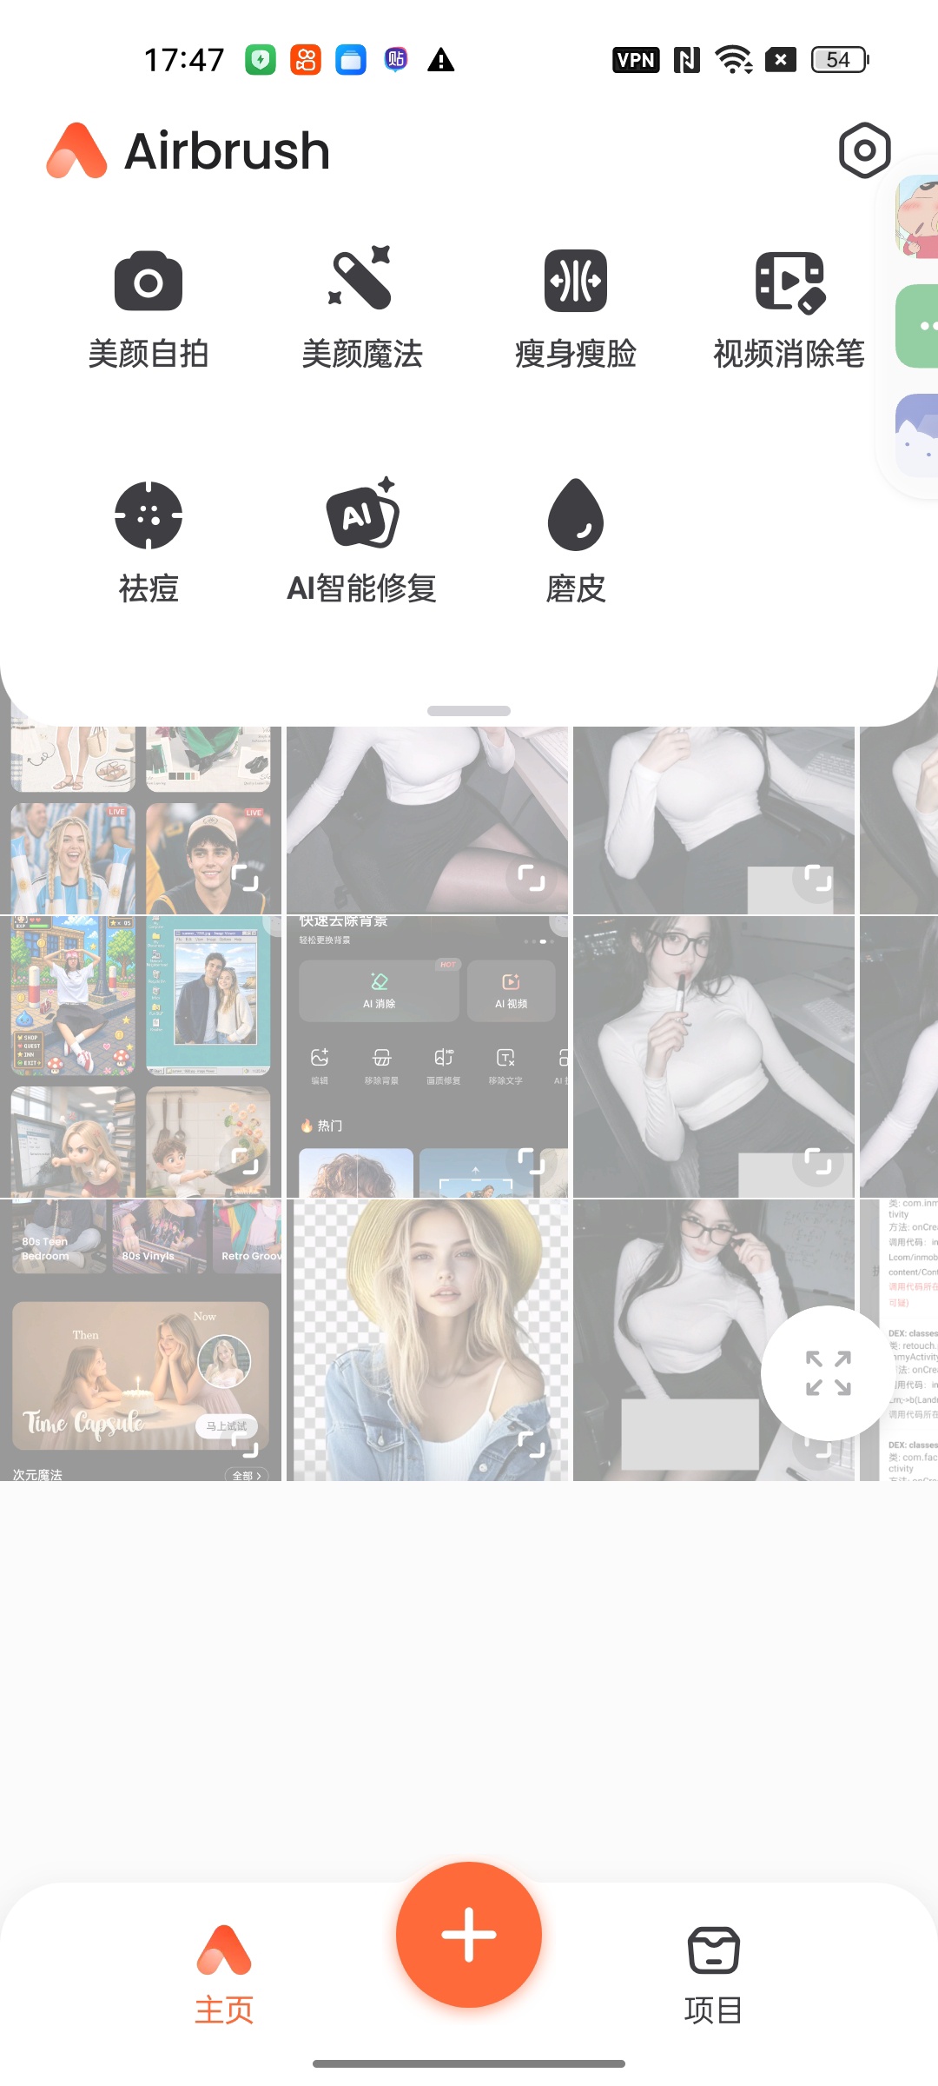Open settings via the hexagon icon
Image resolution: width=938 pixels, height=2086 pixels.
(x=865, y=150)
